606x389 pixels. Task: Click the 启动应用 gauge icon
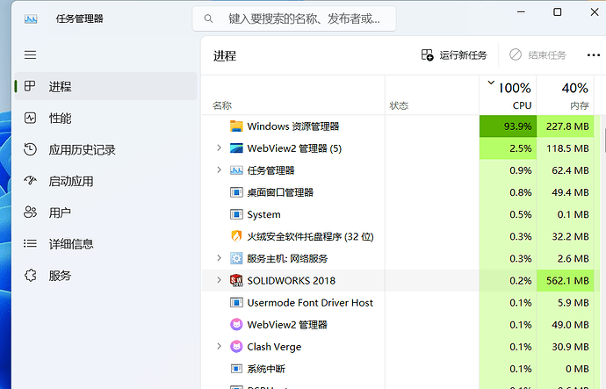(x=30, y=180)
